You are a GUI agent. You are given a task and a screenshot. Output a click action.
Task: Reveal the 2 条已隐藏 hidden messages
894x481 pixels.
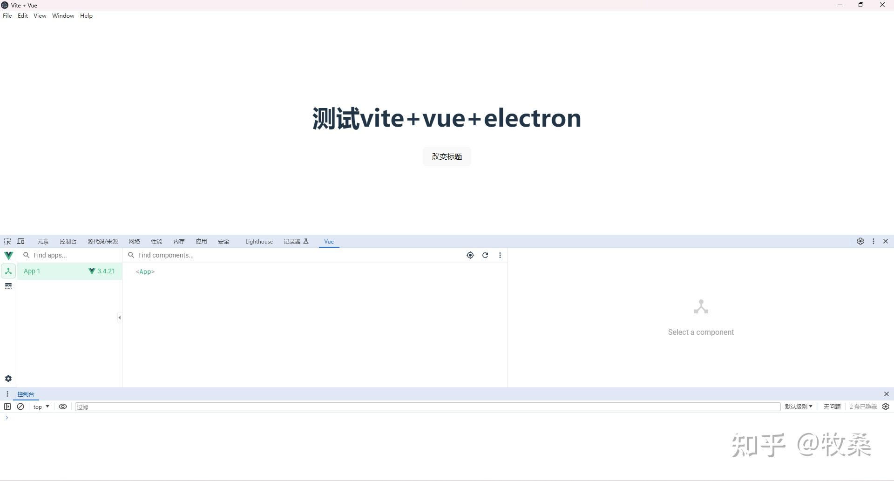click(x=862, y=406)
